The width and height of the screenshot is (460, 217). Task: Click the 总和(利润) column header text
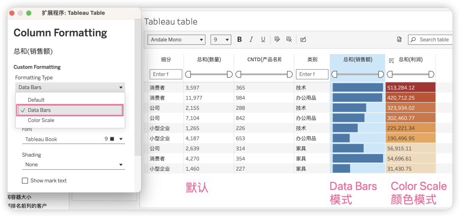pyautogui.click(x=411, y=60)
